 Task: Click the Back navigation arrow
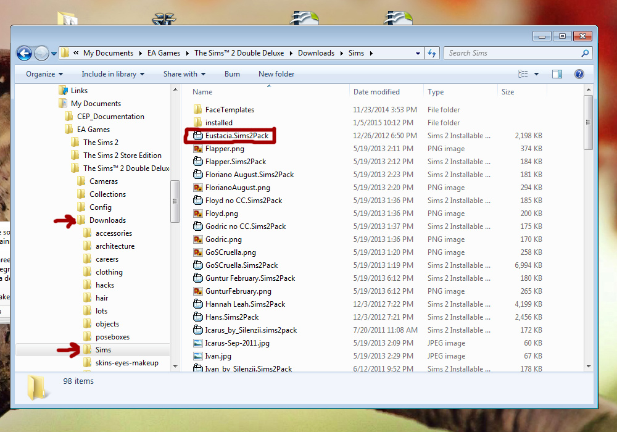coord(24,53)
